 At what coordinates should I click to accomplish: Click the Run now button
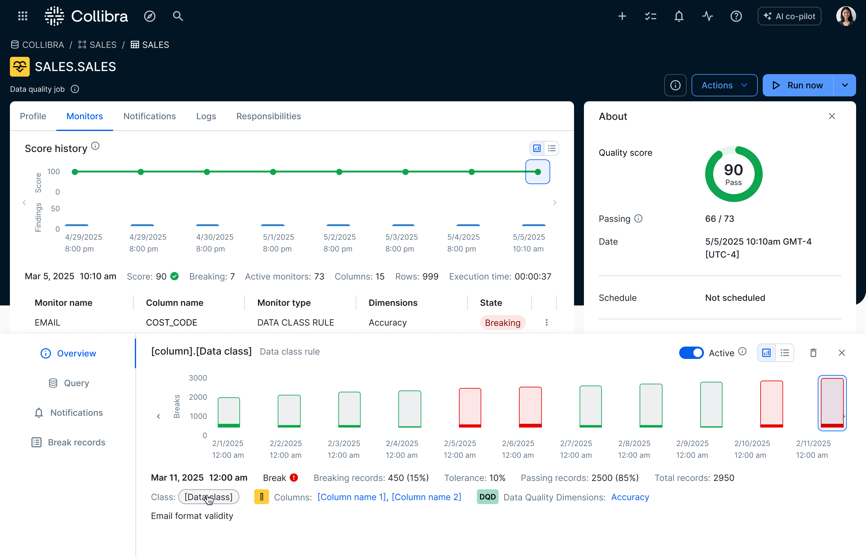[798, 85]
